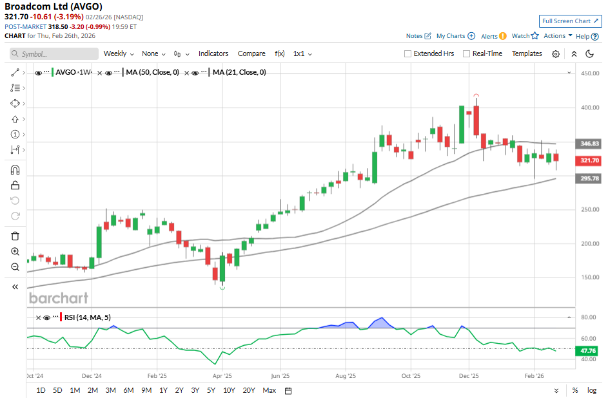The image size is (608, 405).
Task: Remove the RSI indicator with its X
Action: (38, 317)
